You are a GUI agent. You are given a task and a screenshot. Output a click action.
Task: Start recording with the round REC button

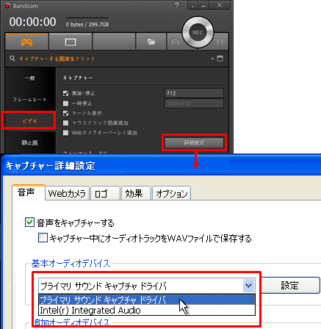(x=198, y=32)
